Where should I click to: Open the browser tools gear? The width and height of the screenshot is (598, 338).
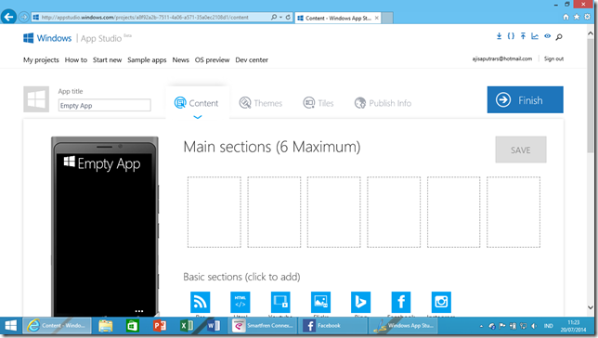pyautogui.click(x=587, y=17)
